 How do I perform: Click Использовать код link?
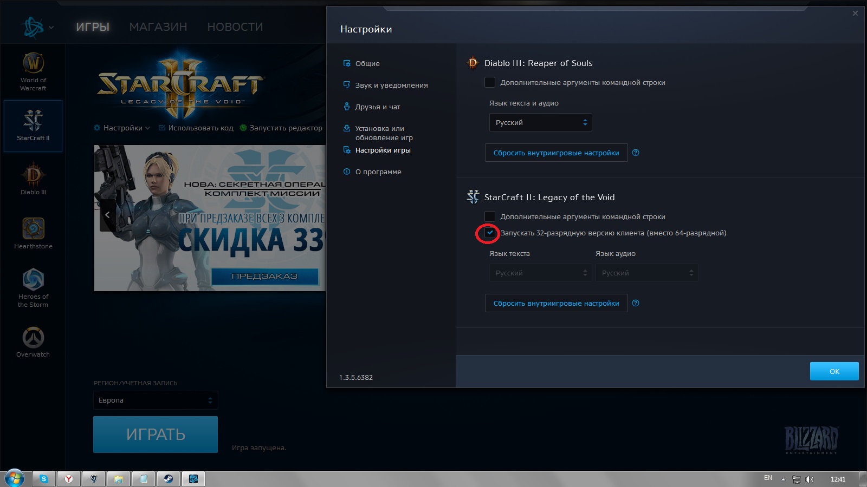coord(196,128)
